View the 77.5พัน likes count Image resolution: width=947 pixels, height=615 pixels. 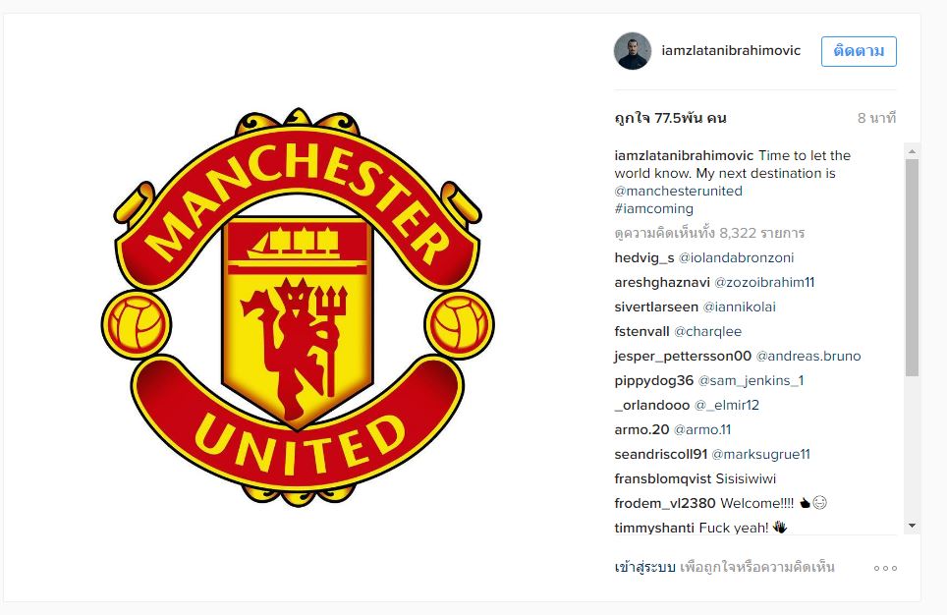(x=670, y=118)
